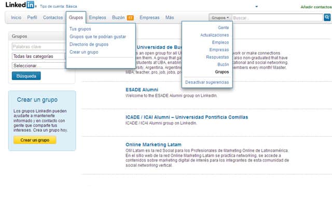This screenshot has height=207, width=332.
Task: Choose Directorio de grupos menu entry
Action: coord(89,45)
